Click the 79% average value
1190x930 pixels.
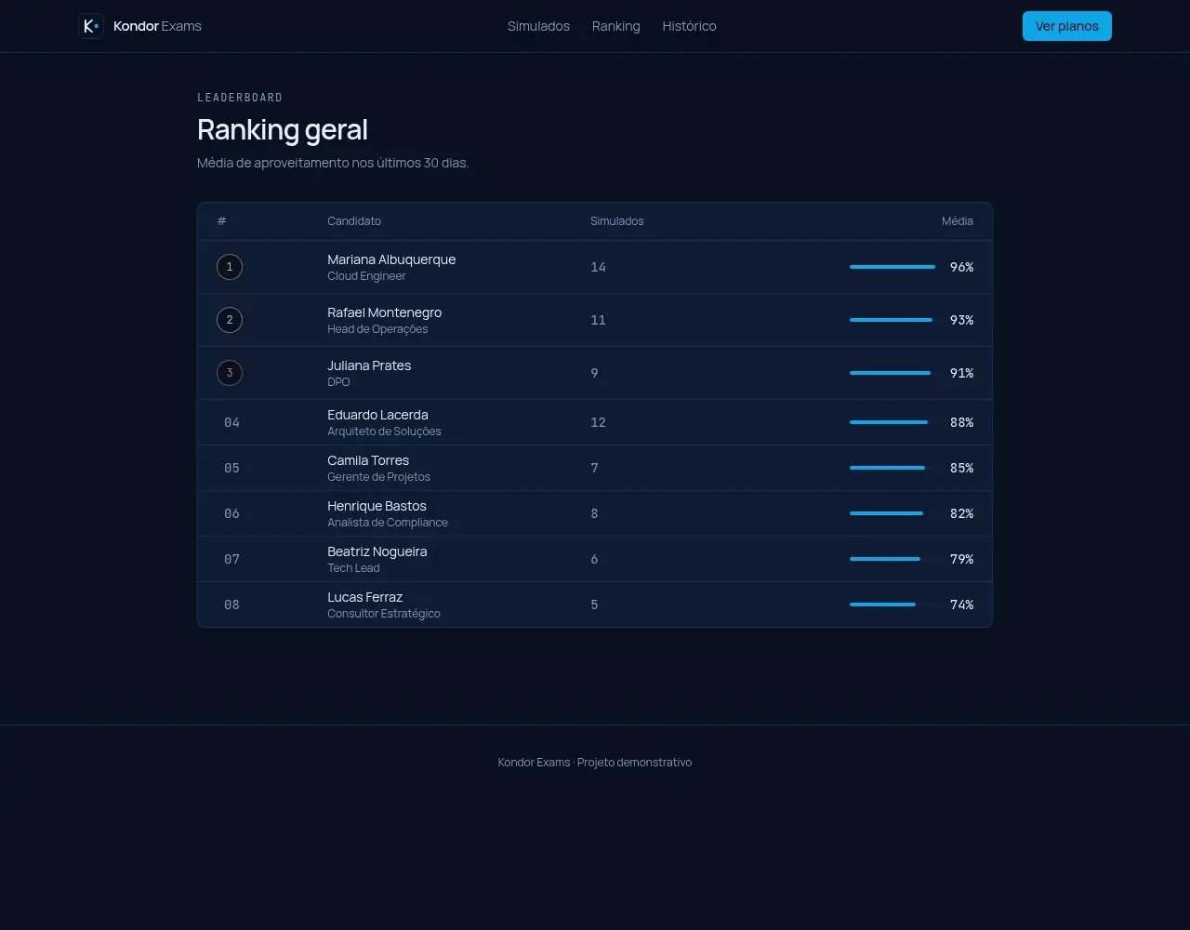961,559
